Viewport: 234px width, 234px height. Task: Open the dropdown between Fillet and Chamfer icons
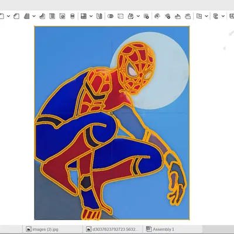pos(8,16)
